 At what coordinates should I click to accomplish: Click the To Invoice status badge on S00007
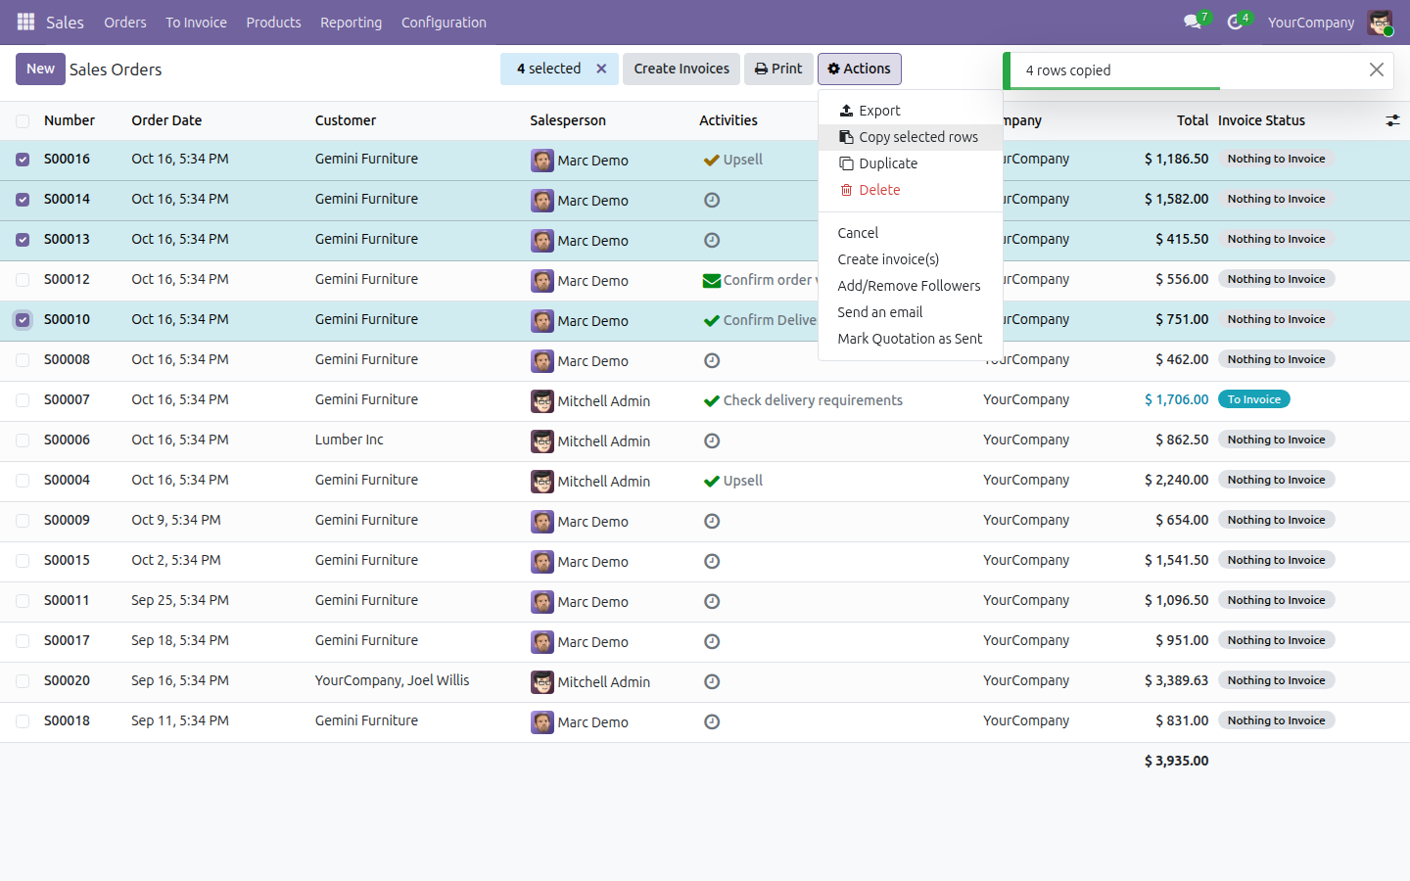1254,399
